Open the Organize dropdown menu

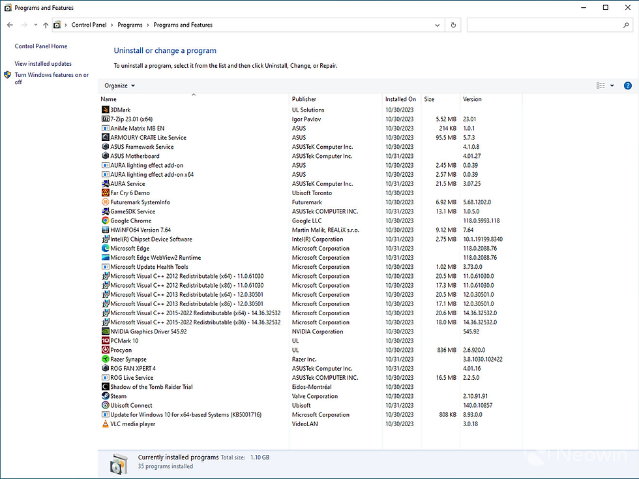click(x=119, y=85)
